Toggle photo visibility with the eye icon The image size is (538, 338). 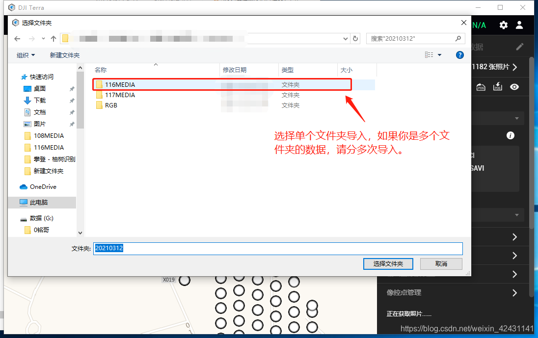coord(514,87)
